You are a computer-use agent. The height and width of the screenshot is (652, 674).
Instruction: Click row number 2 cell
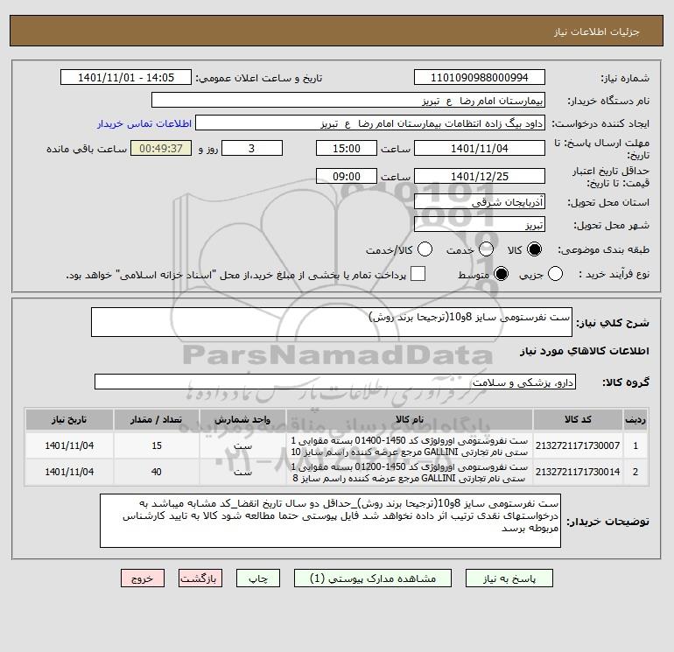point(635,472)
